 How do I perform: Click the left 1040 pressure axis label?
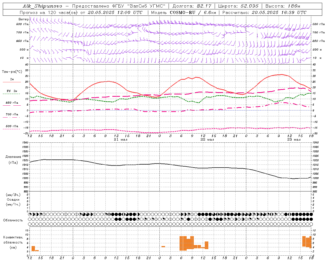tap(26, 143)
